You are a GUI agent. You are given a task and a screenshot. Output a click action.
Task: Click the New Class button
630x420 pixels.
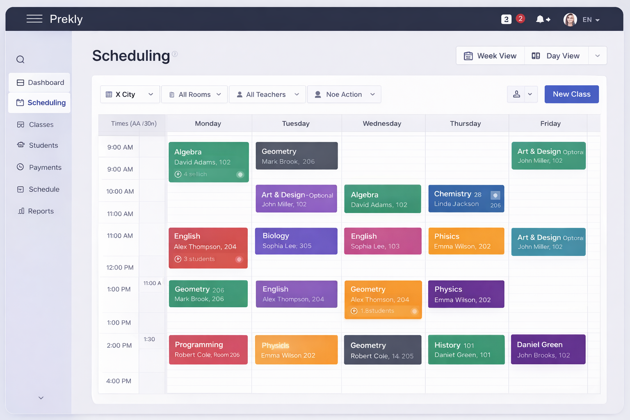(x=571, y=94)
